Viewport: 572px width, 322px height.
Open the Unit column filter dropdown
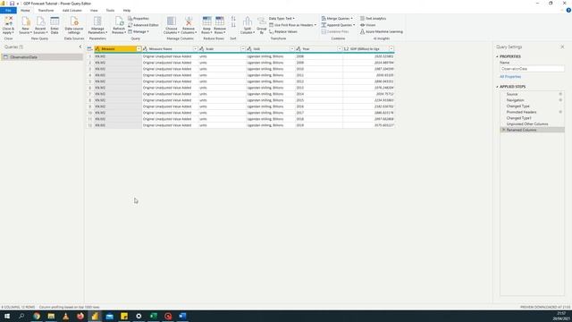click(x=292, y=49)
